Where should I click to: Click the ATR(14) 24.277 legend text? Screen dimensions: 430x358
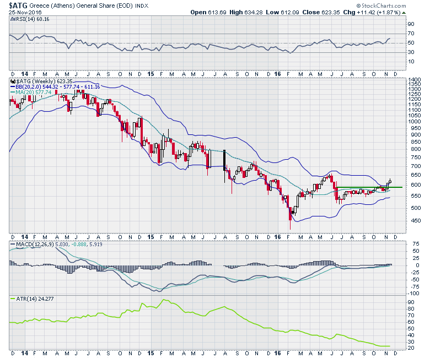pos(35,298)
